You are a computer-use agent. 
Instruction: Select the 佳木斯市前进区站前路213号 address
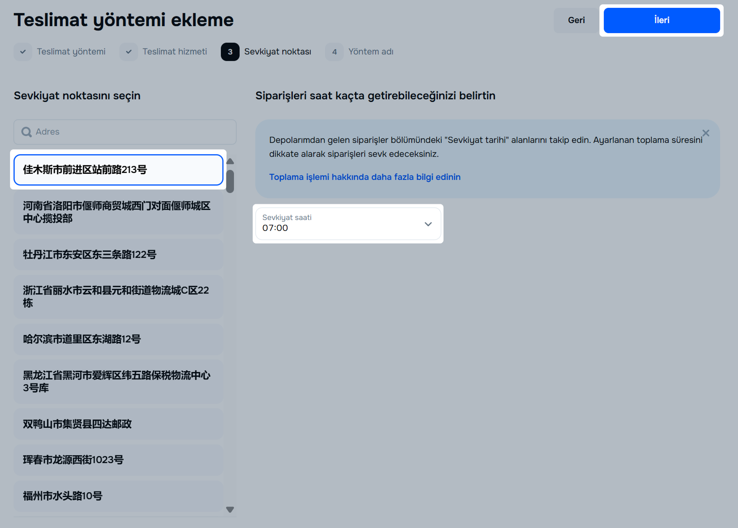click(x=118, y=170)
